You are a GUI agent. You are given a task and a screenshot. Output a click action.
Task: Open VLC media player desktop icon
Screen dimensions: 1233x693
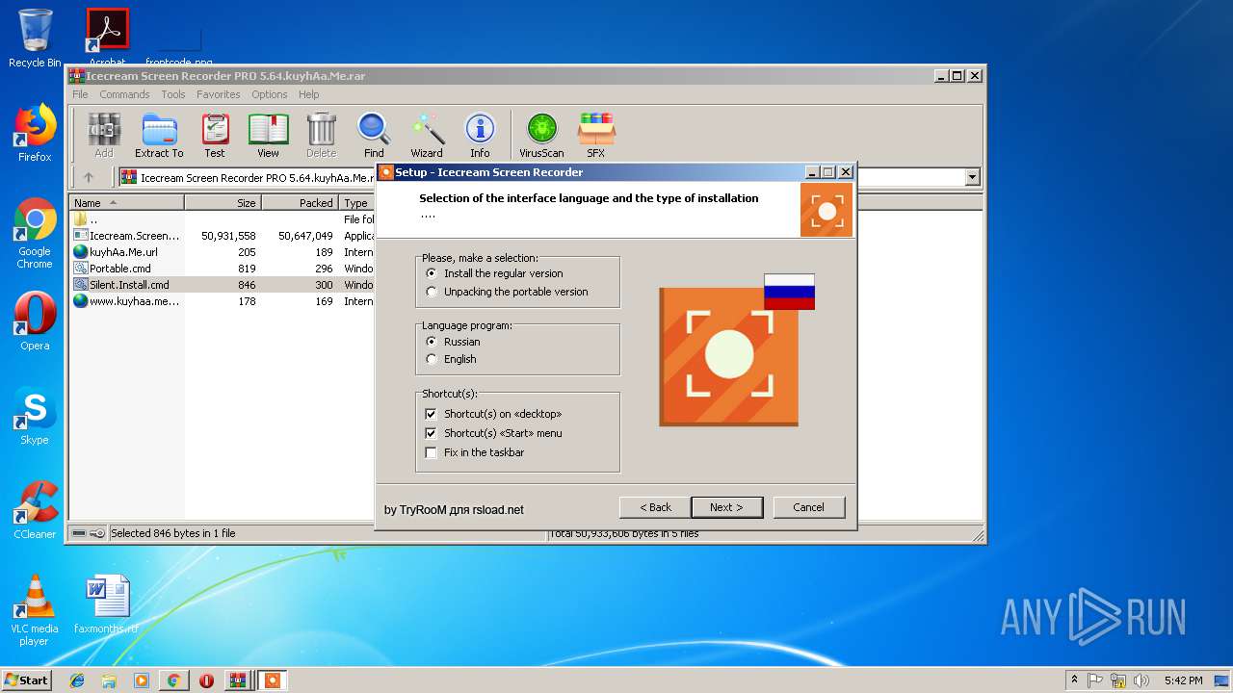click(35, 610)
